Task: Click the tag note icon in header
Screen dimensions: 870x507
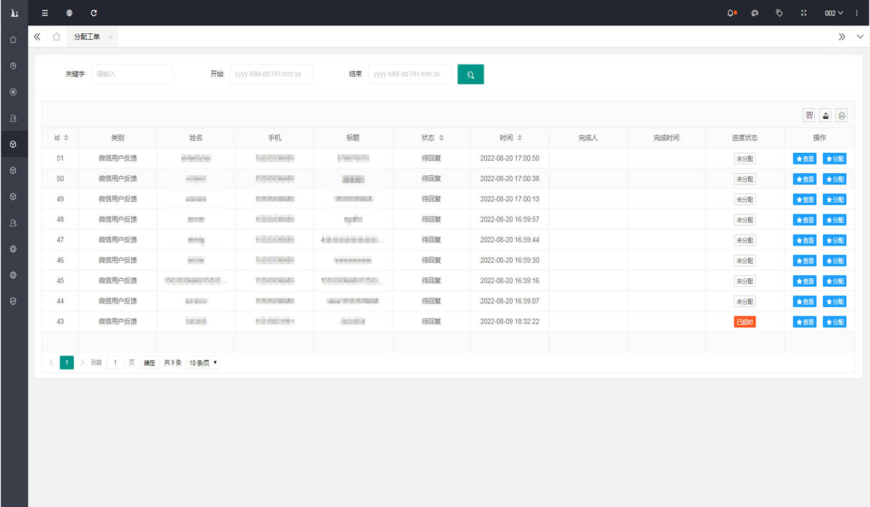Action: coord(779,13)
